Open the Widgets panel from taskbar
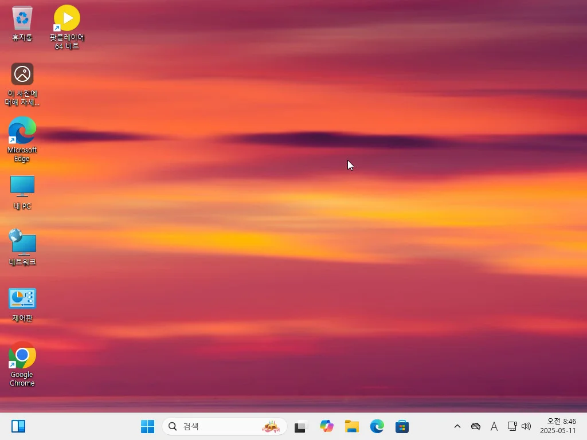 click(x=18, y=426)
